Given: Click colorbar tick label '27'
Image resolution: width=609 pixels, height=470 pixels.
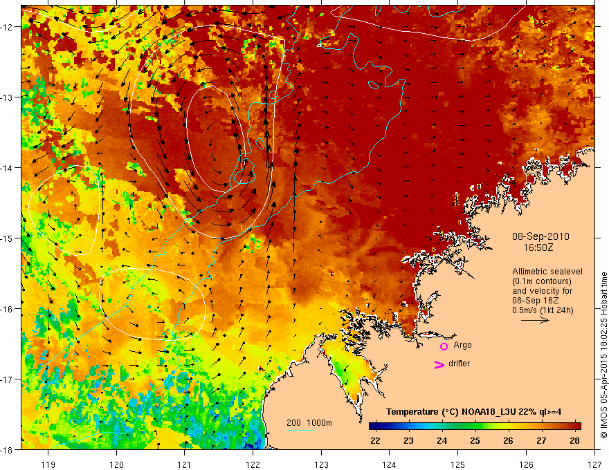Looking at the screenshot, I should (541, 441).
